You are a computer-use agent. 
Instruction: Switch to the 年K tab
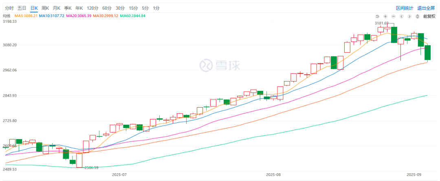(x=79, y=8)
